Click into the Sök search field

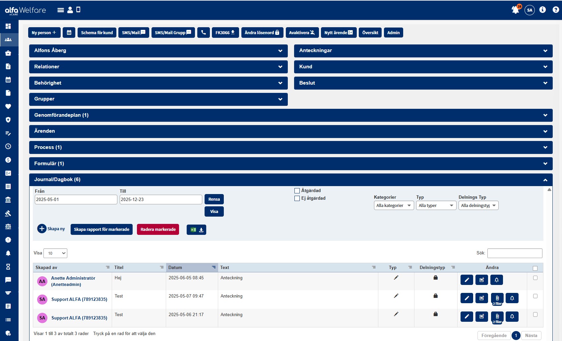pyautogui.click(x=515, y=253)
